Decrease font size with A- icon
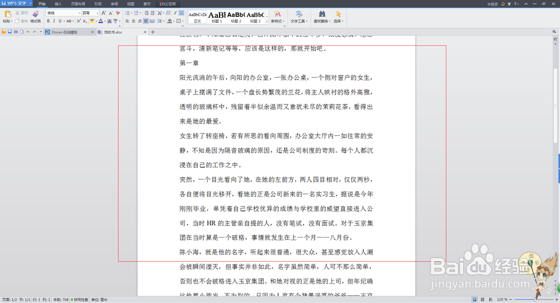This screenshot has width=560, height=303. click(111, 13)
